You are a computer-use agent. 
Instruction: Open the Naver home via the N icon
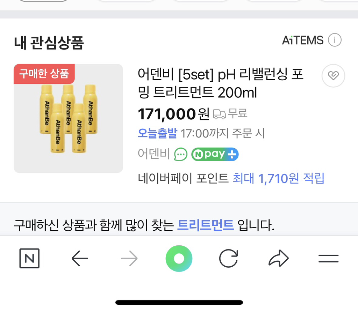(x=29, y=258)
